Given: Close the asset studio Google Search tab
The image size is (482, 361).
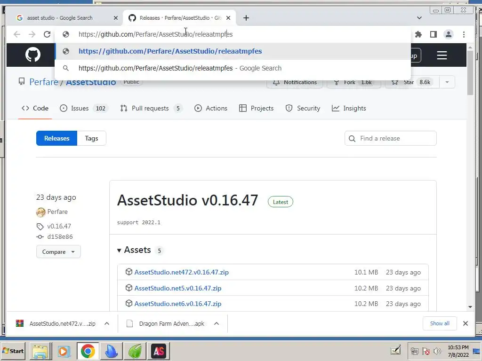Looking at the screenshot, I should point(116,18).
